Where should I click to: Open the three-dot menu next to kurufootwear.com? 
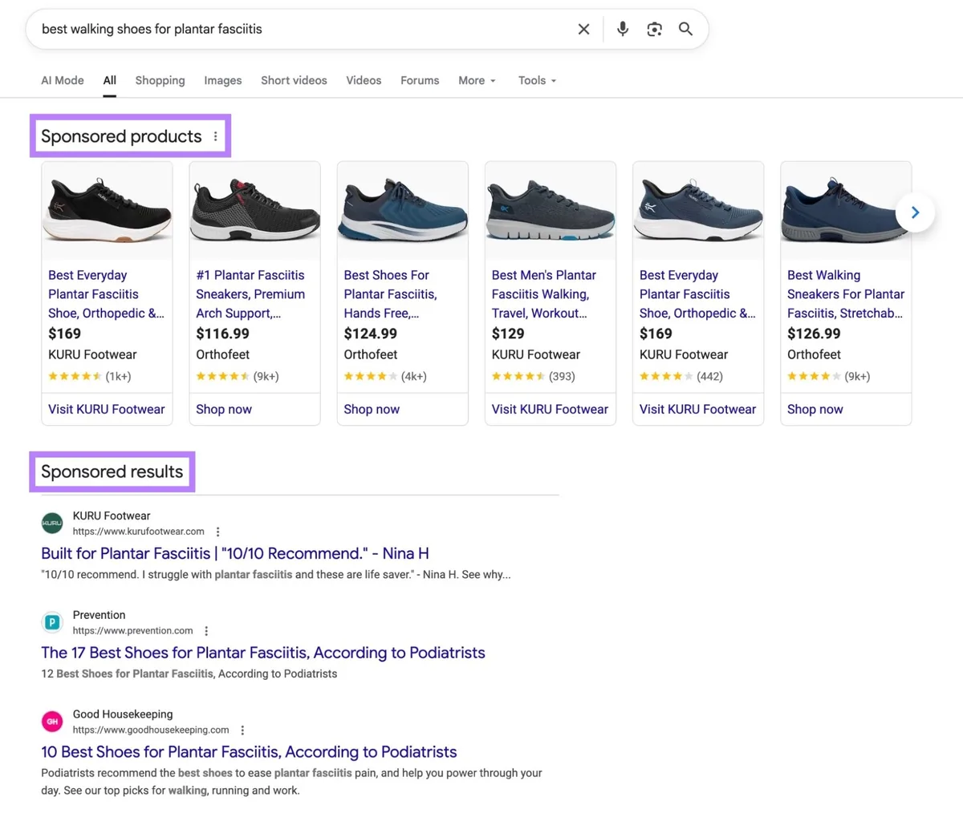coord(217,532)
